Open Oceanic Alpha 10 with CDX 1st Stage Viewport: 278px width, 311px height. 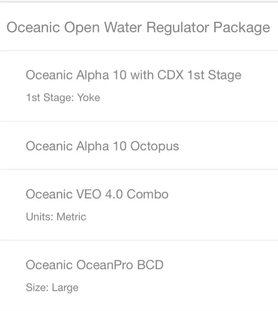[x=134, y=75]
